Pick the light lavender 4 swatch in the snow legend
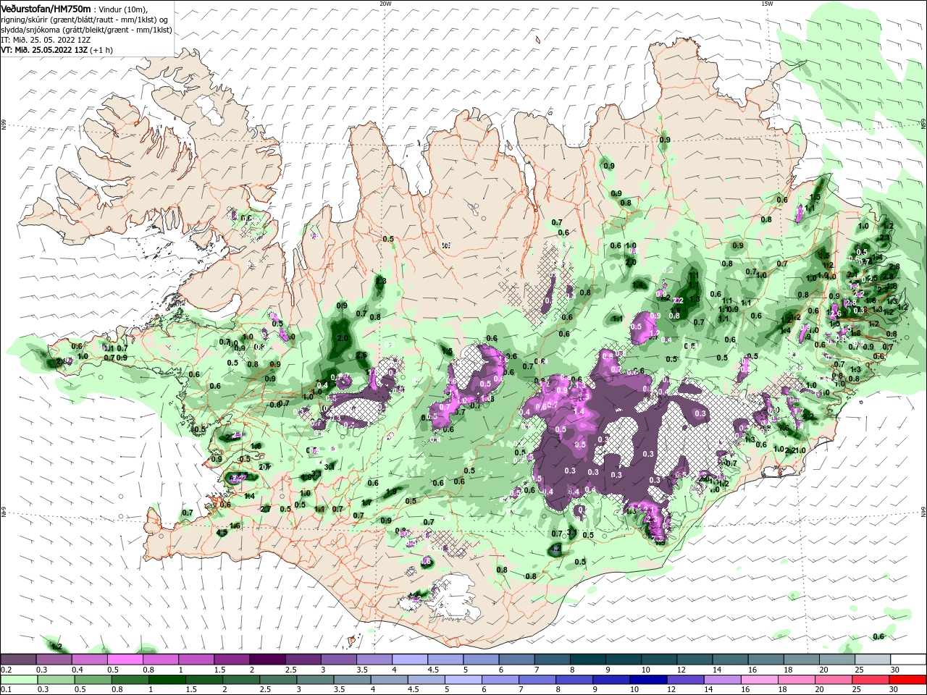Image resolution: width=927 pixels, height=695 pixels. pyautogui.click(x=409, y=660)
